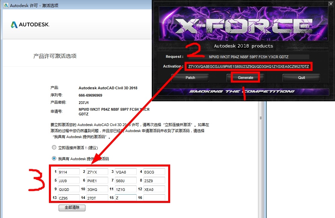The image size is (335, 218).
Task: Click the empty activation code field 16
Action: (154, 198)
